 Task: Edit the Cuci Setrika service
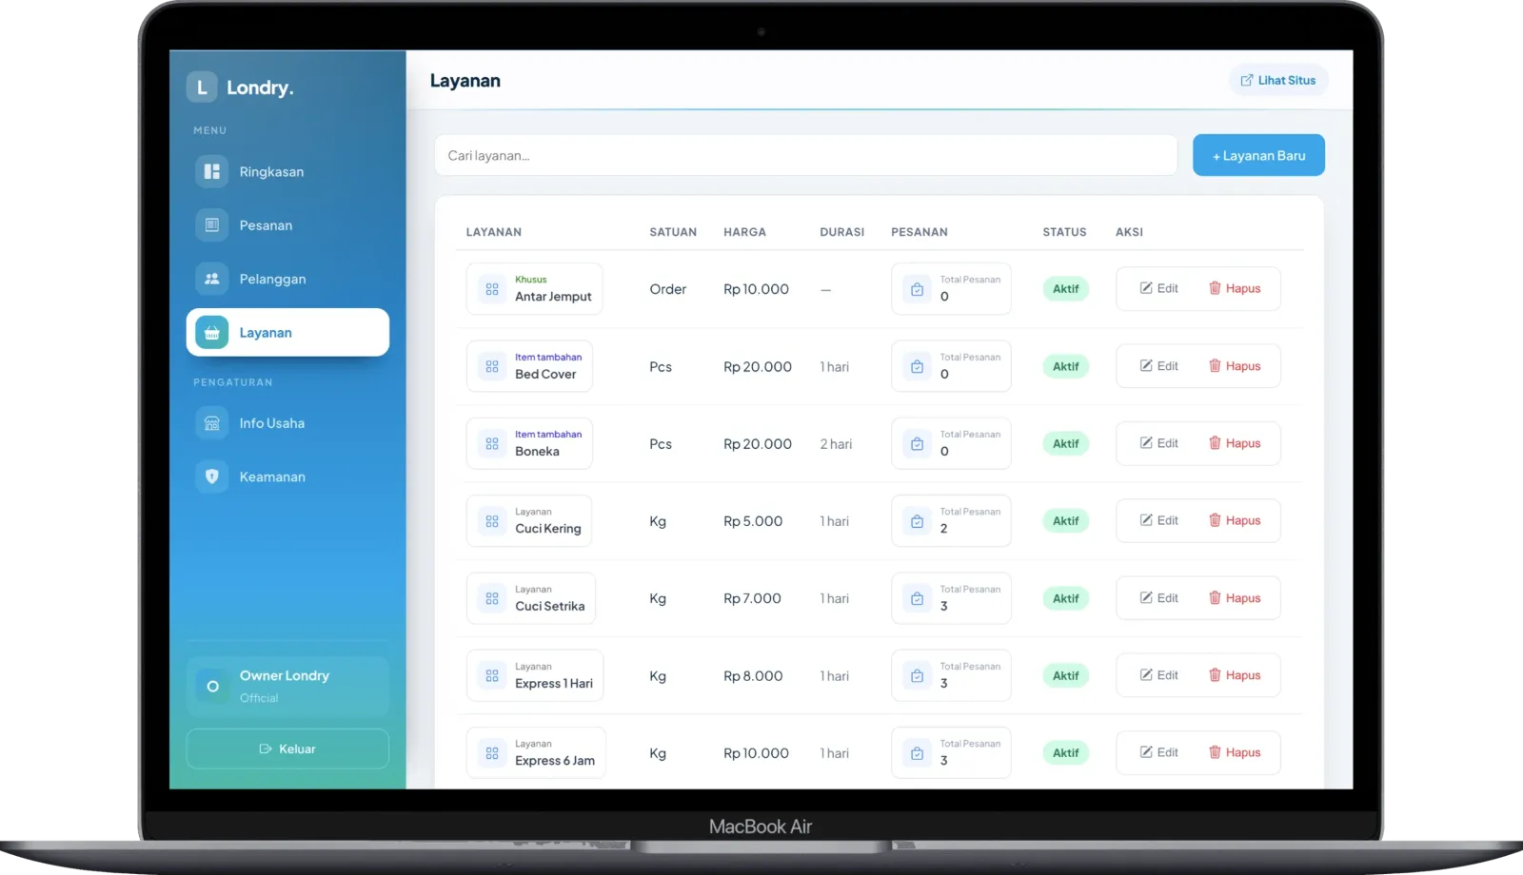pos(1159,598)
